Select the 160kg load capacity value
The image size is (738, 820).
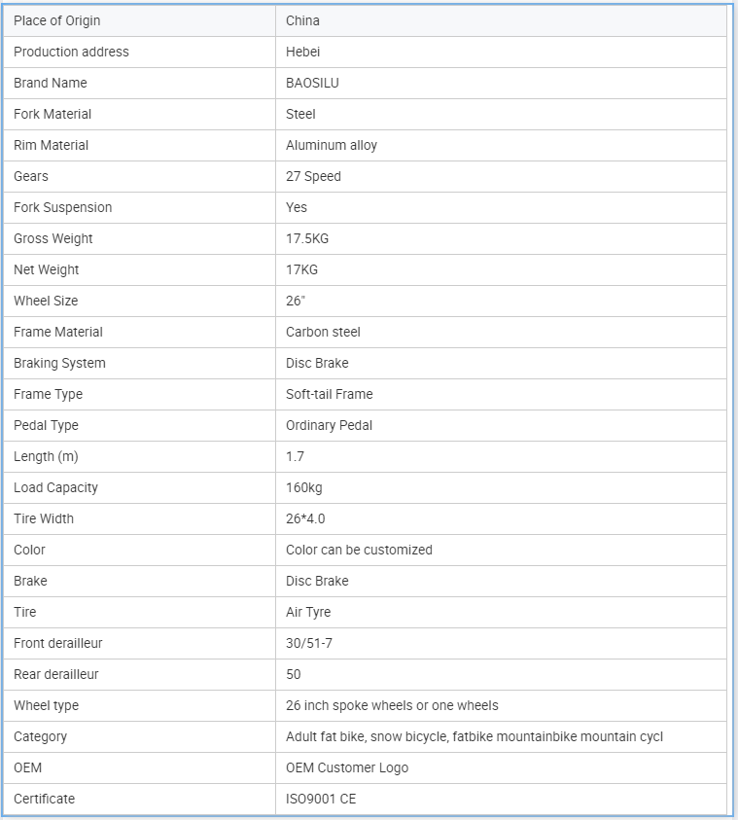[x=303, y=487]
